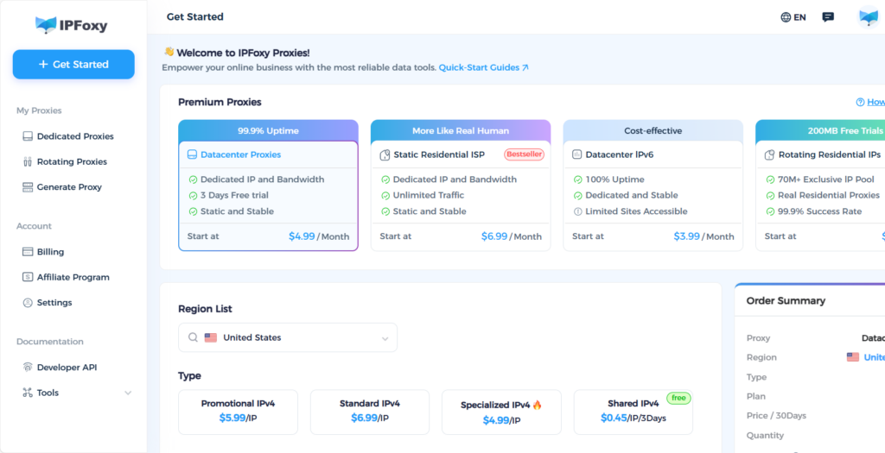
Task: Expand the Tools submenu chevron
Action: click(x=128, y=393)
